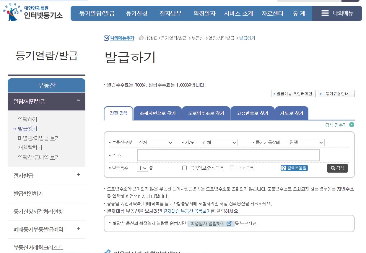Click the dark search button at top right
The height and width of the screenshot is (253, 366).
coord(351,1)
